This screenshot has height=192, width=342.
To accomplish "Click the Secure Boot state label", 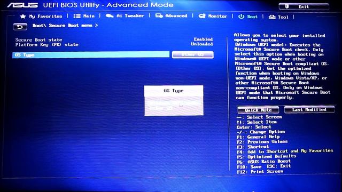I will pos(38,40).
